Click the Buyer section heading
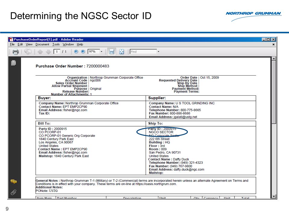289x216 pixels. (44, 98)
